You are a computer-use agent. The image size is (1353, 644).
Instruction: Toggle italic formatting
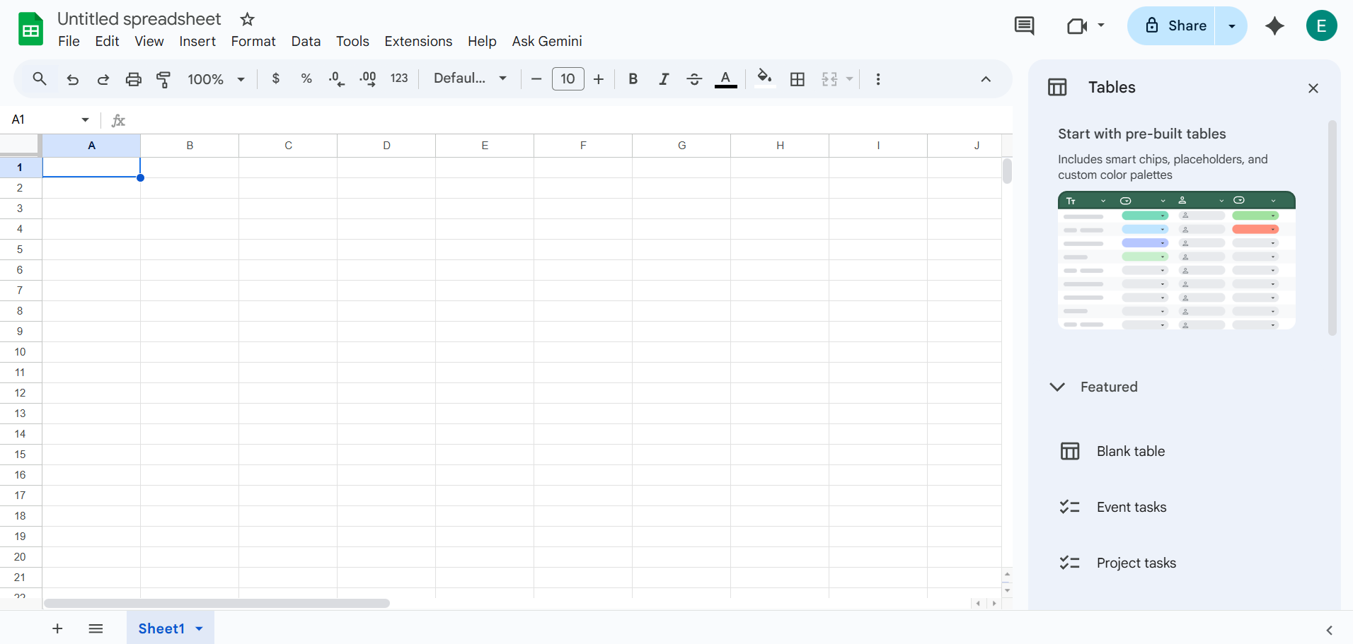pos(664,79)
